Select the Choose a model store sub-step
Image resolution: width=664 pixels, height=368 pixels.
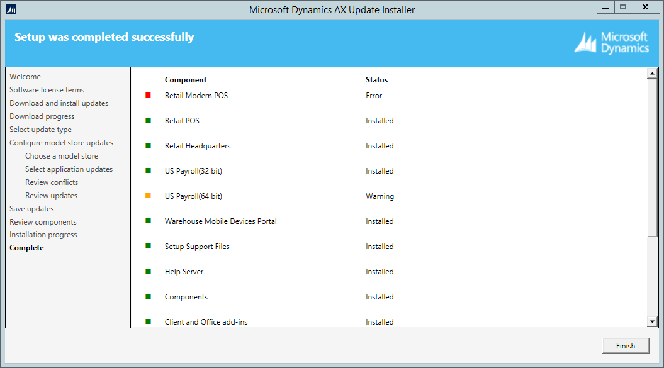tap(62, 156)
